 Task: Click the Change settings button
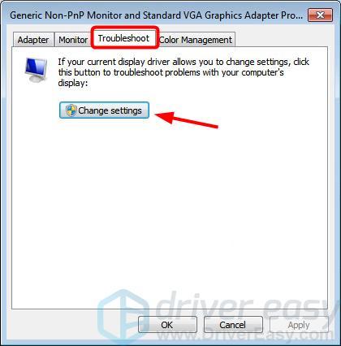coord(104,110)
